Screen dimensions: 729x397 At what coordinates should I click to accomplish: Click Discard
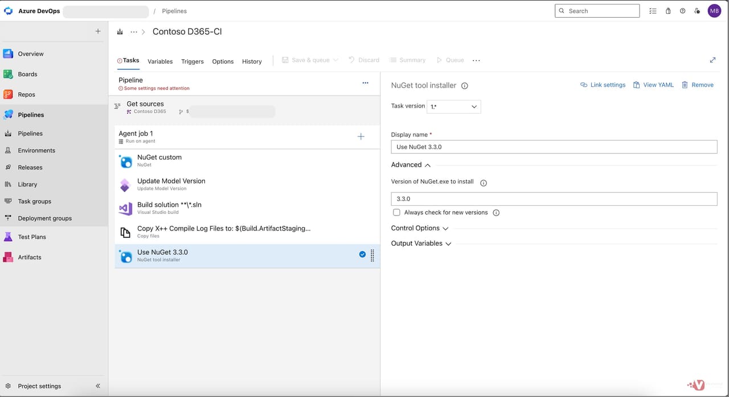point(363,60)
